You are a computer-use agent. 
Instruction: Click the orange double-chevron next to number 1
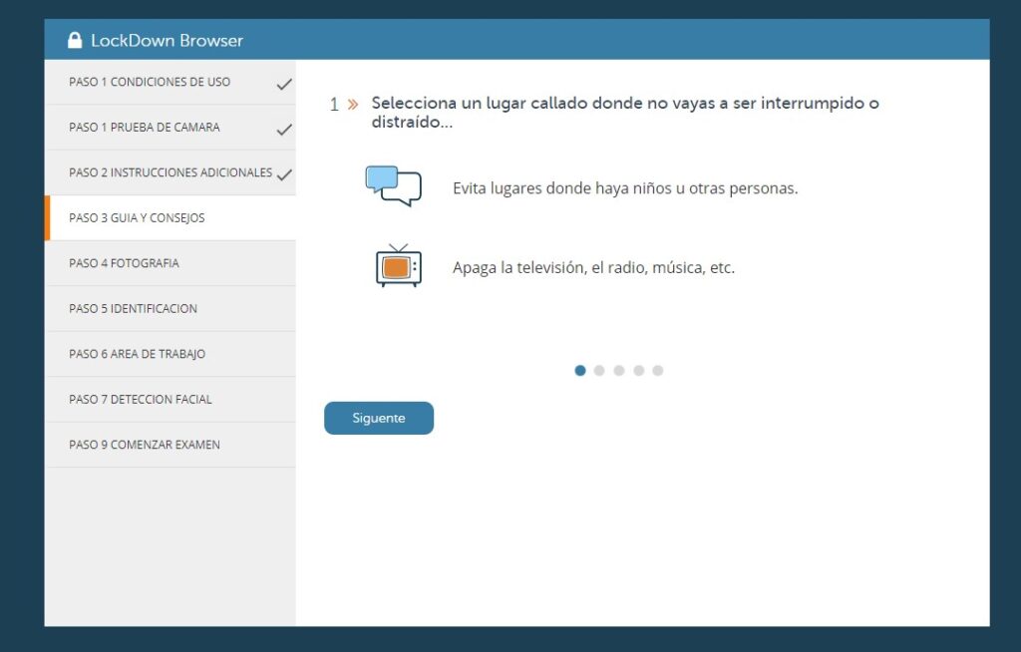(x=352, y=104)
